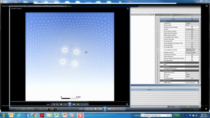Select the column B header in Properties
This screenshot has height=118, width=210.
point(192,17)
